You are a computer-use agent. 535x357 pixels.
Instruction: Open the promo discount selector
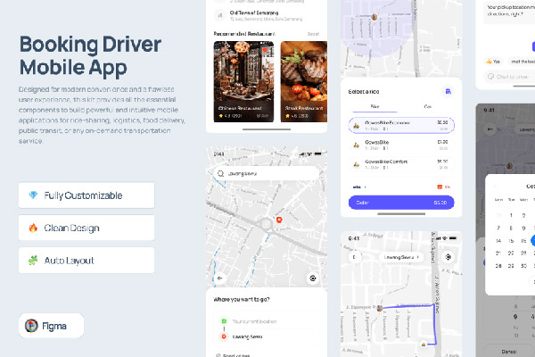(x=443, y=187)
